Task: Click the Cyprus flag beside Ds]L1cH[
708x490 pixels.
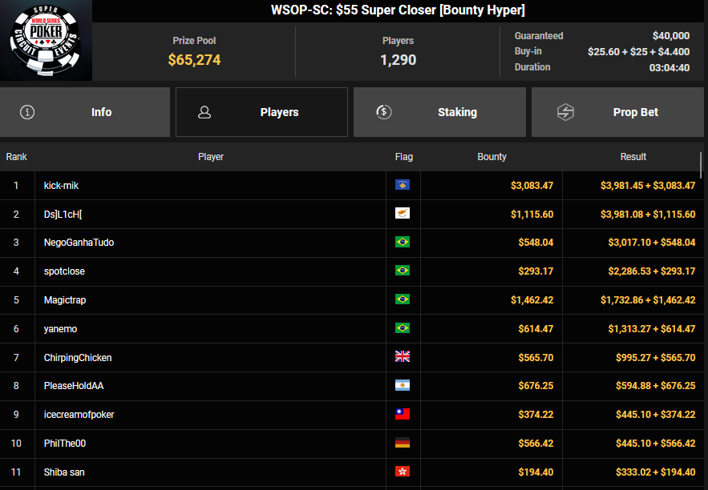Action: (x=403, y=214)
